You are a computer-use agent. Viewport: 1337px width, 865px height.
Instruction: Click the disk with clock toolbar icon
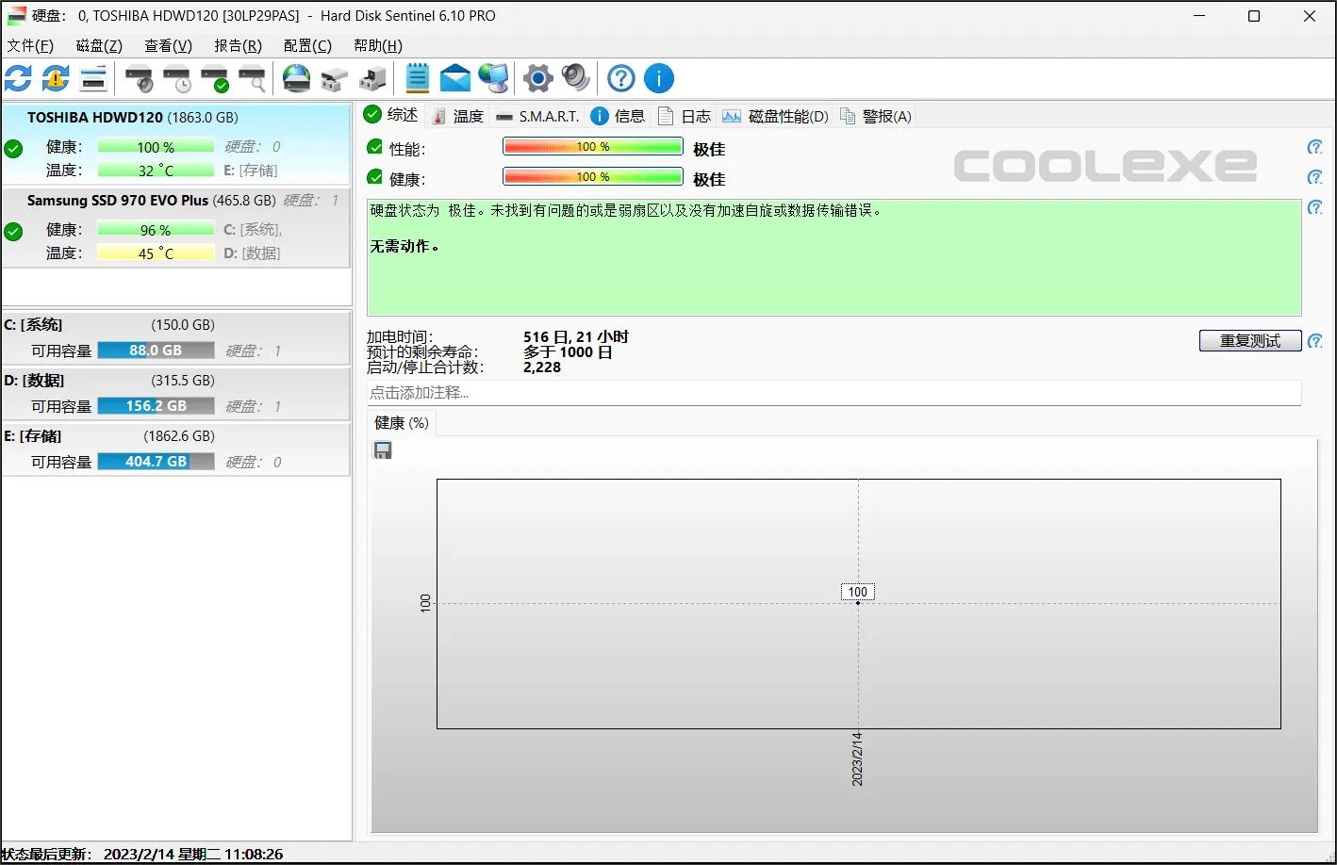pyautogui.click(x=177, y=78)
